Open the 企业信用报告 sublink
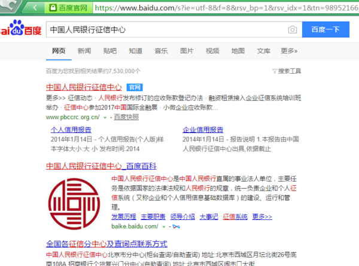 203,130
